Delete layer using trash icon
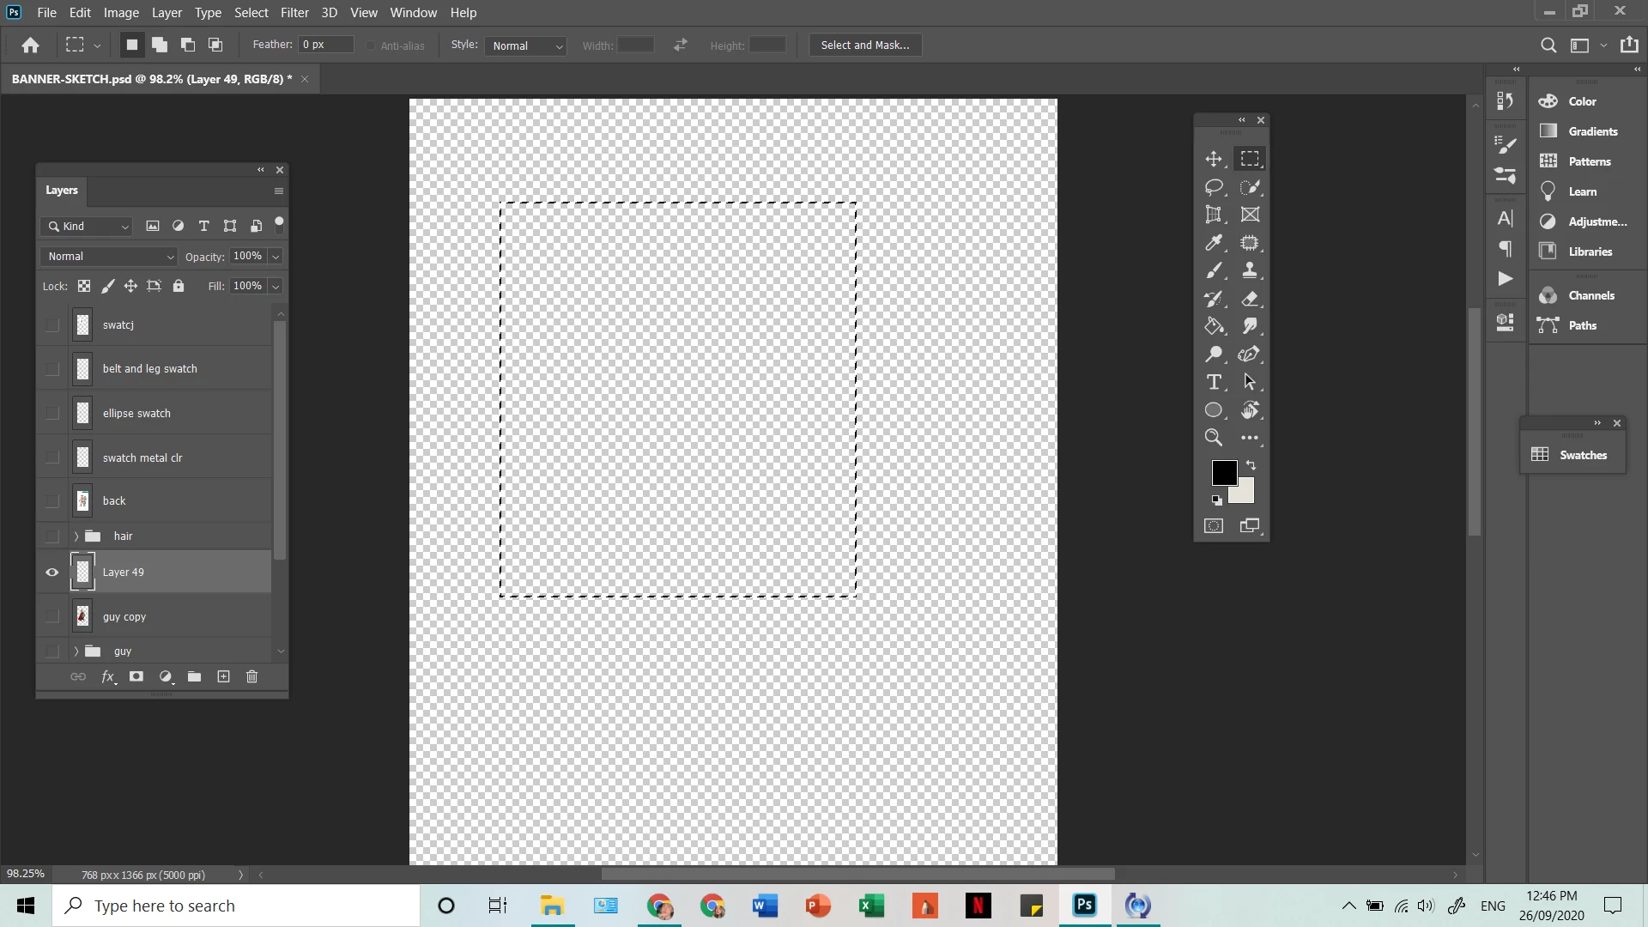This screenshot has height=927, width=1648. pyautogui.click(x=251, y=677)
